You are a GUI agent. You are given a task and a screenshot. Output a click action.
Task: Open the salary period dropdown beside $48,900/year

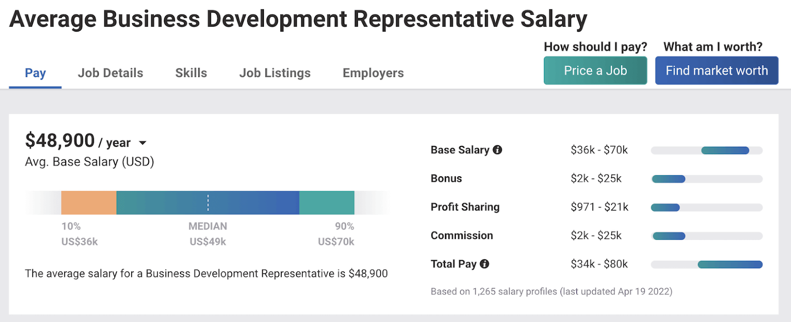coord(143,143)
